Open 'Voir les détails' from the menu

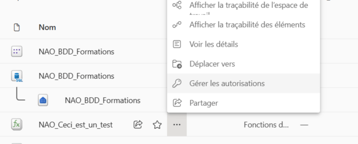point(213,45)
